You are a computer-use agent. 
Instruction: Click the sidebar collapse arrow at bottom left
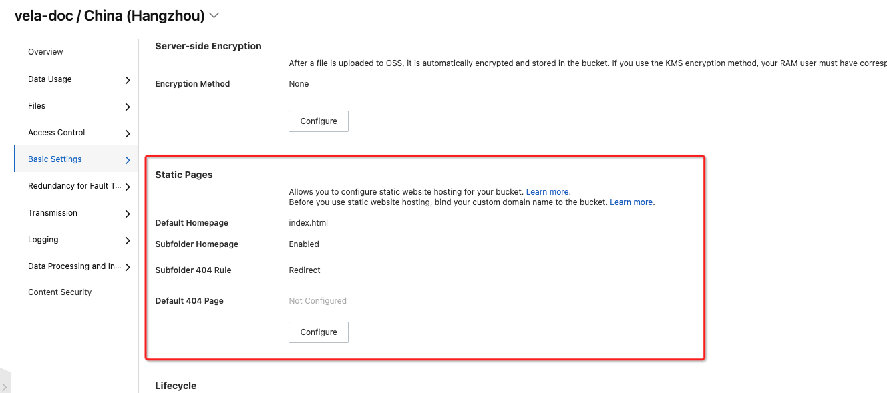[4, 386]
